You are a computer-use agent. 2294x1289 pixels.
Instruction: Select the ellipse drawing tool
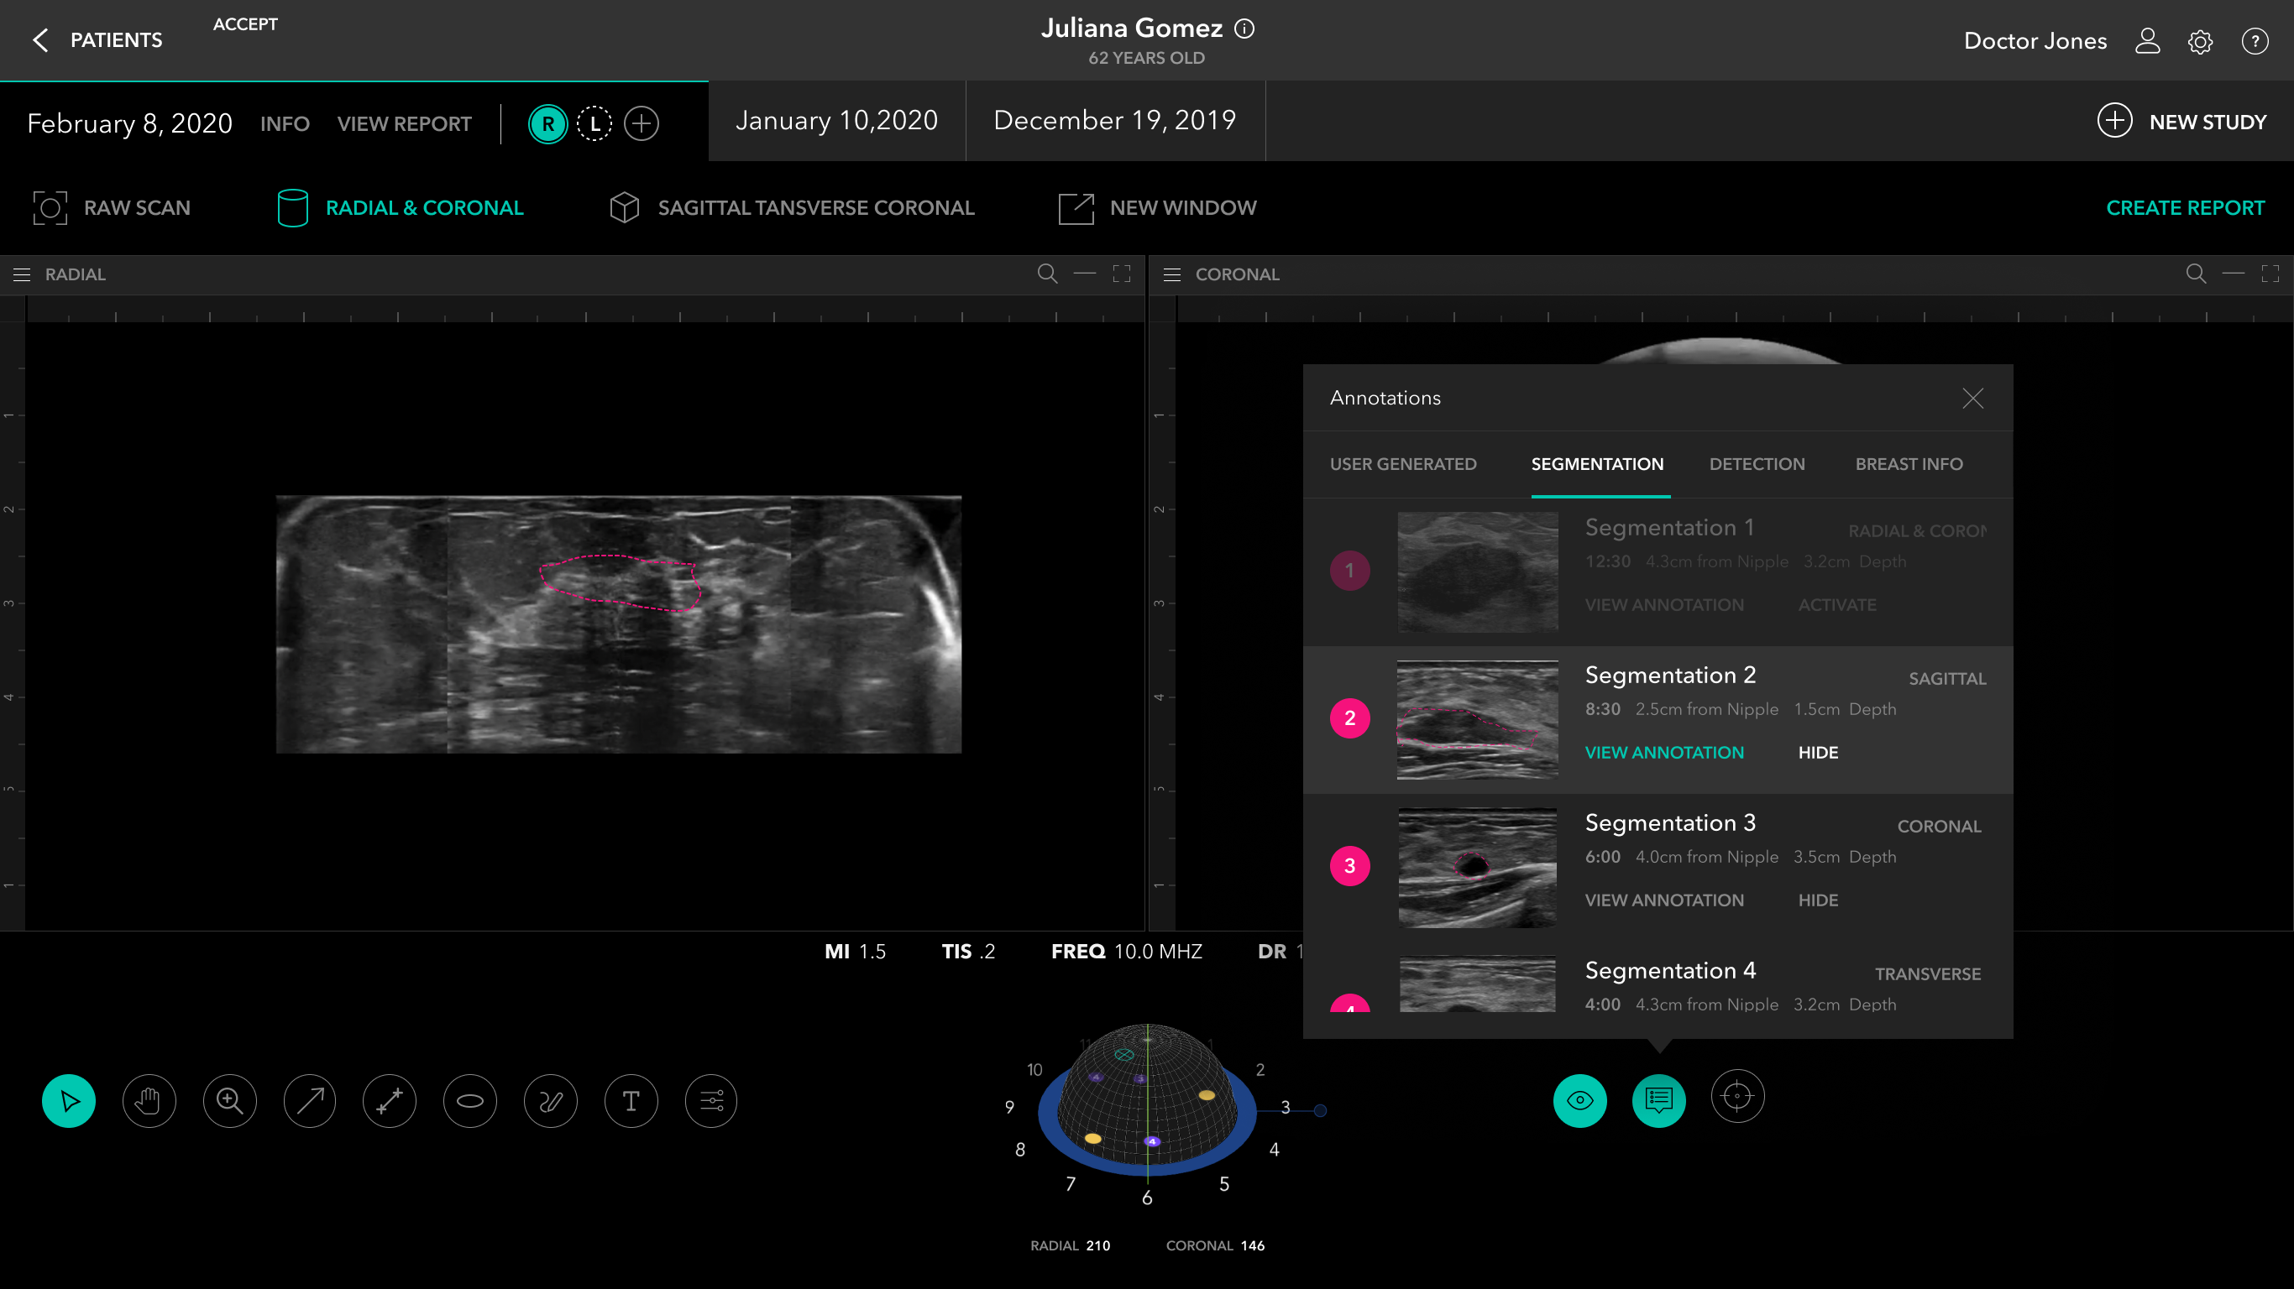coord(470,1101)
